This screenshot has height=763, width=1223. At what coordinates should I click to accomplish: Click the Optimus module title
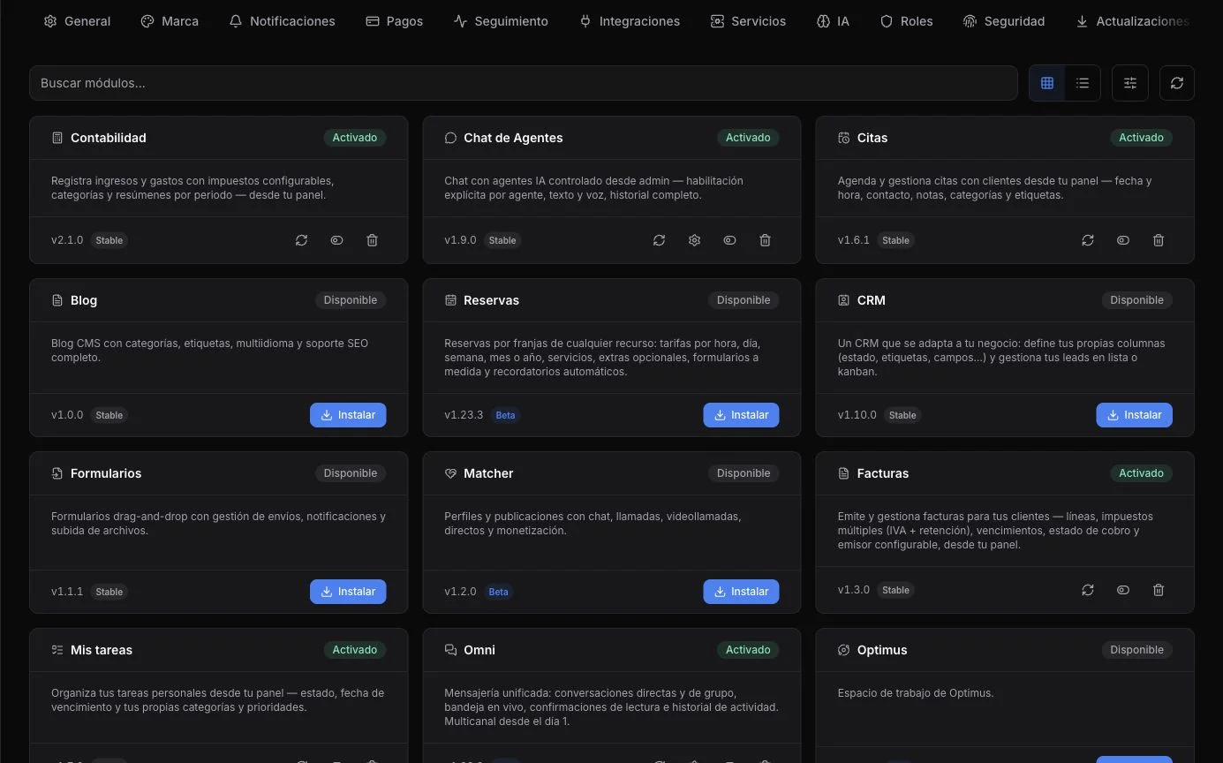pos(882,650)
